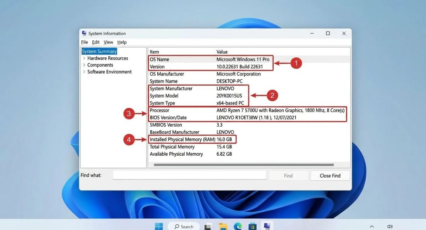Click the System Information title bar icon
This screenshot has height=230, width=426.
[84, 33]
